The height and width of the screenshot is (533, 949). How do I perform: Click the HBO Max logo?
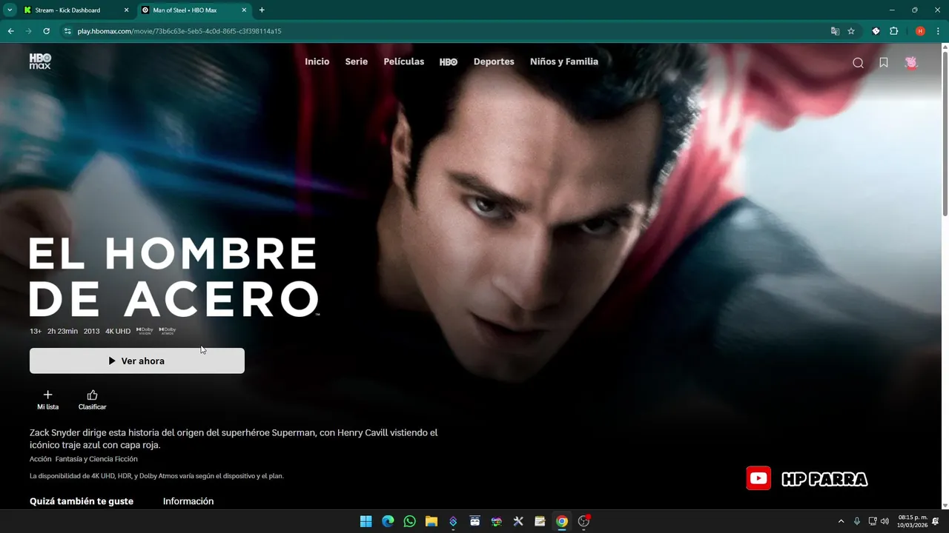point(40,61)
